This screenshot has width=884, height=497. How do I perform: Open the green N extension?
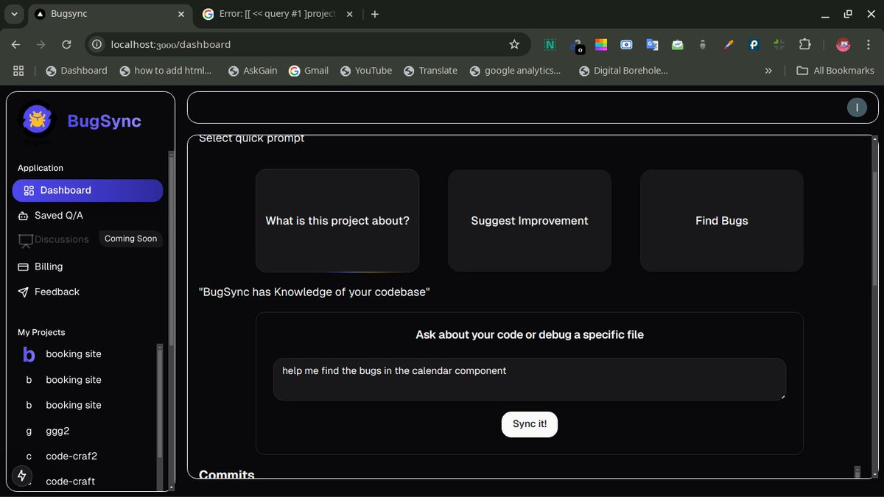click(550, 44)
